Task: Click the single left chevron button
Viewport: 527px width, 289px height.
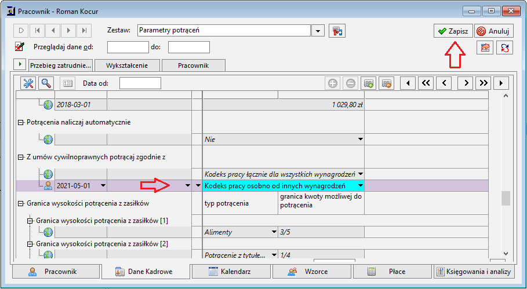Action: click(444, 83)
